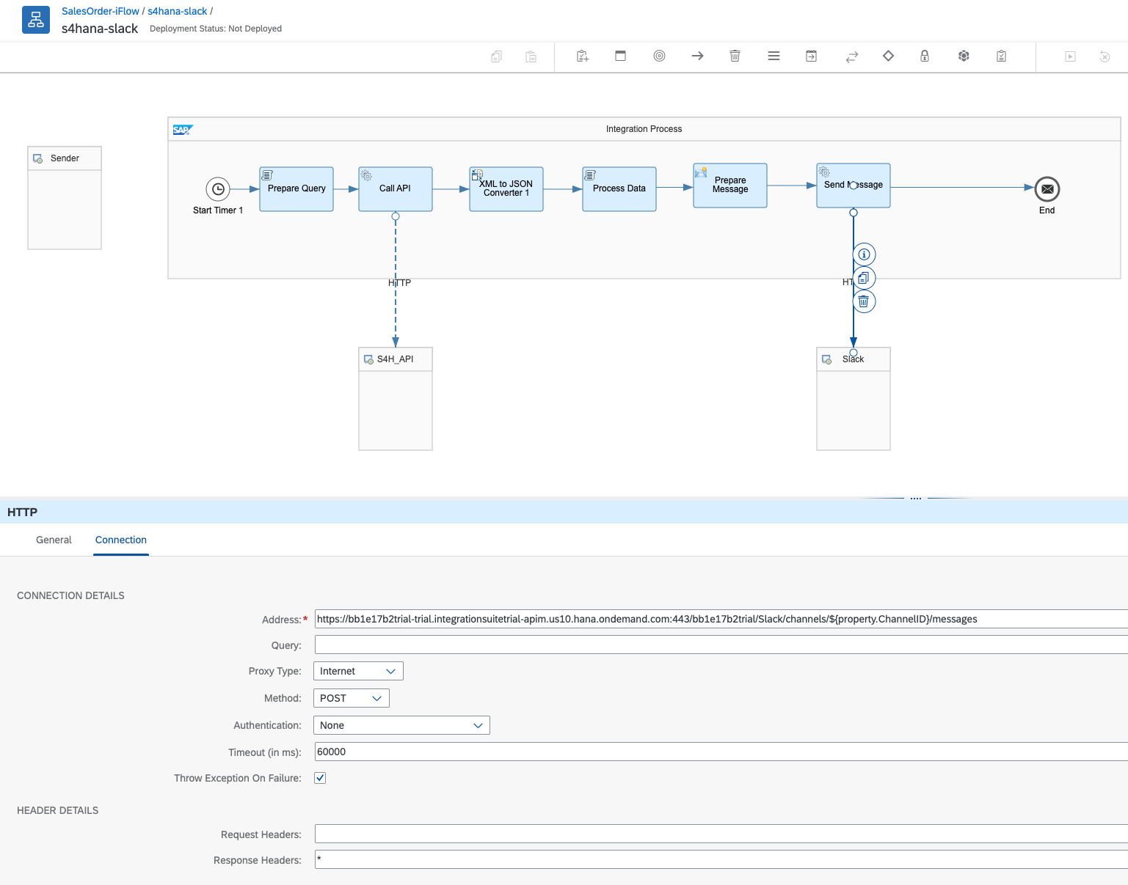The image size is (1128, 885).
Task: Select the Slack receiver participant
Action: pos(854,399)
